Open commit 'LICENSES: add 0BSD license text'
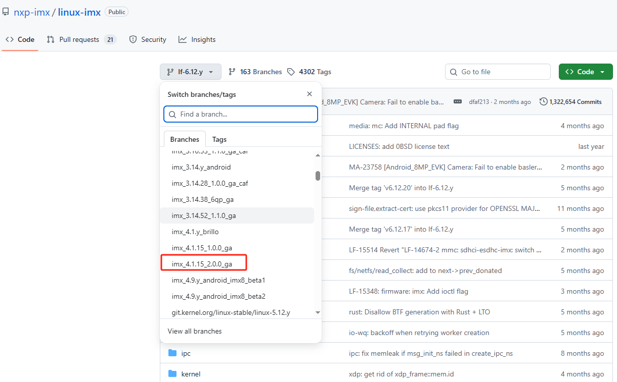Image resolution: width=617 pixels, height=382 pixels. (399, 146)
